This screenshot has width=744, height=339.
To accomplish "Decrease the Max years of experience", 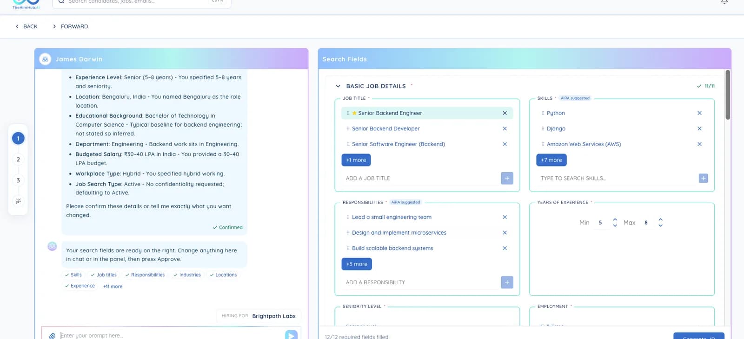I will (x=660, y=225).
